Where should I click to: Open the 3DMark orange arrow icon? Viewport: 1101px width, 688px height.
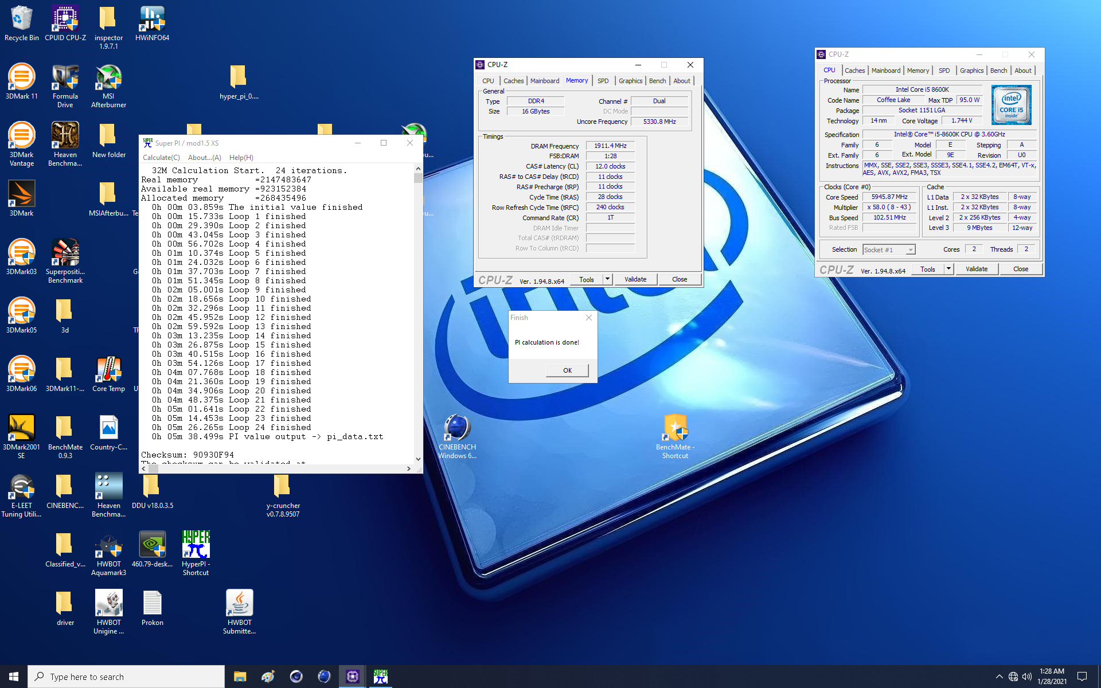coord(22,198)
